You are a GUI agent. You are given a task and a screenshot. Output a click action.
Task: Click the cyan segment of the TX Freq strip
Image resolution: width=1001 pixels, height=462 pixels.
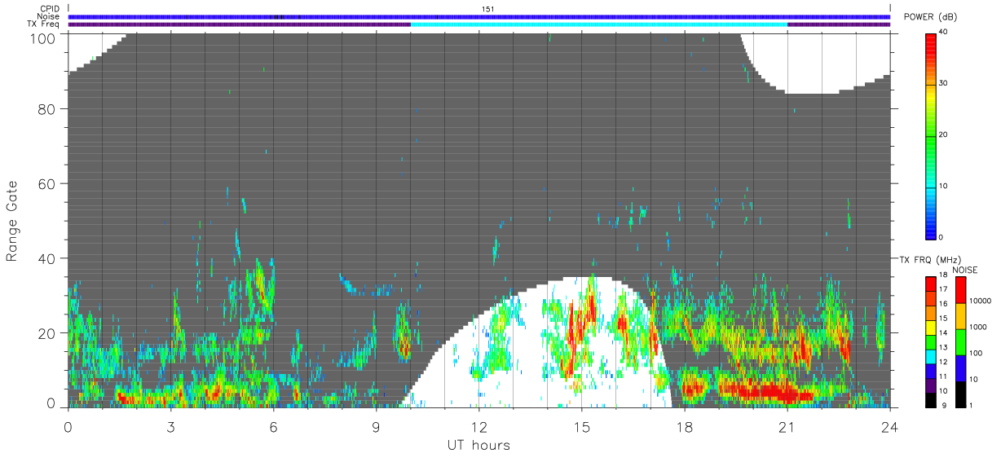tap(599, 24)
